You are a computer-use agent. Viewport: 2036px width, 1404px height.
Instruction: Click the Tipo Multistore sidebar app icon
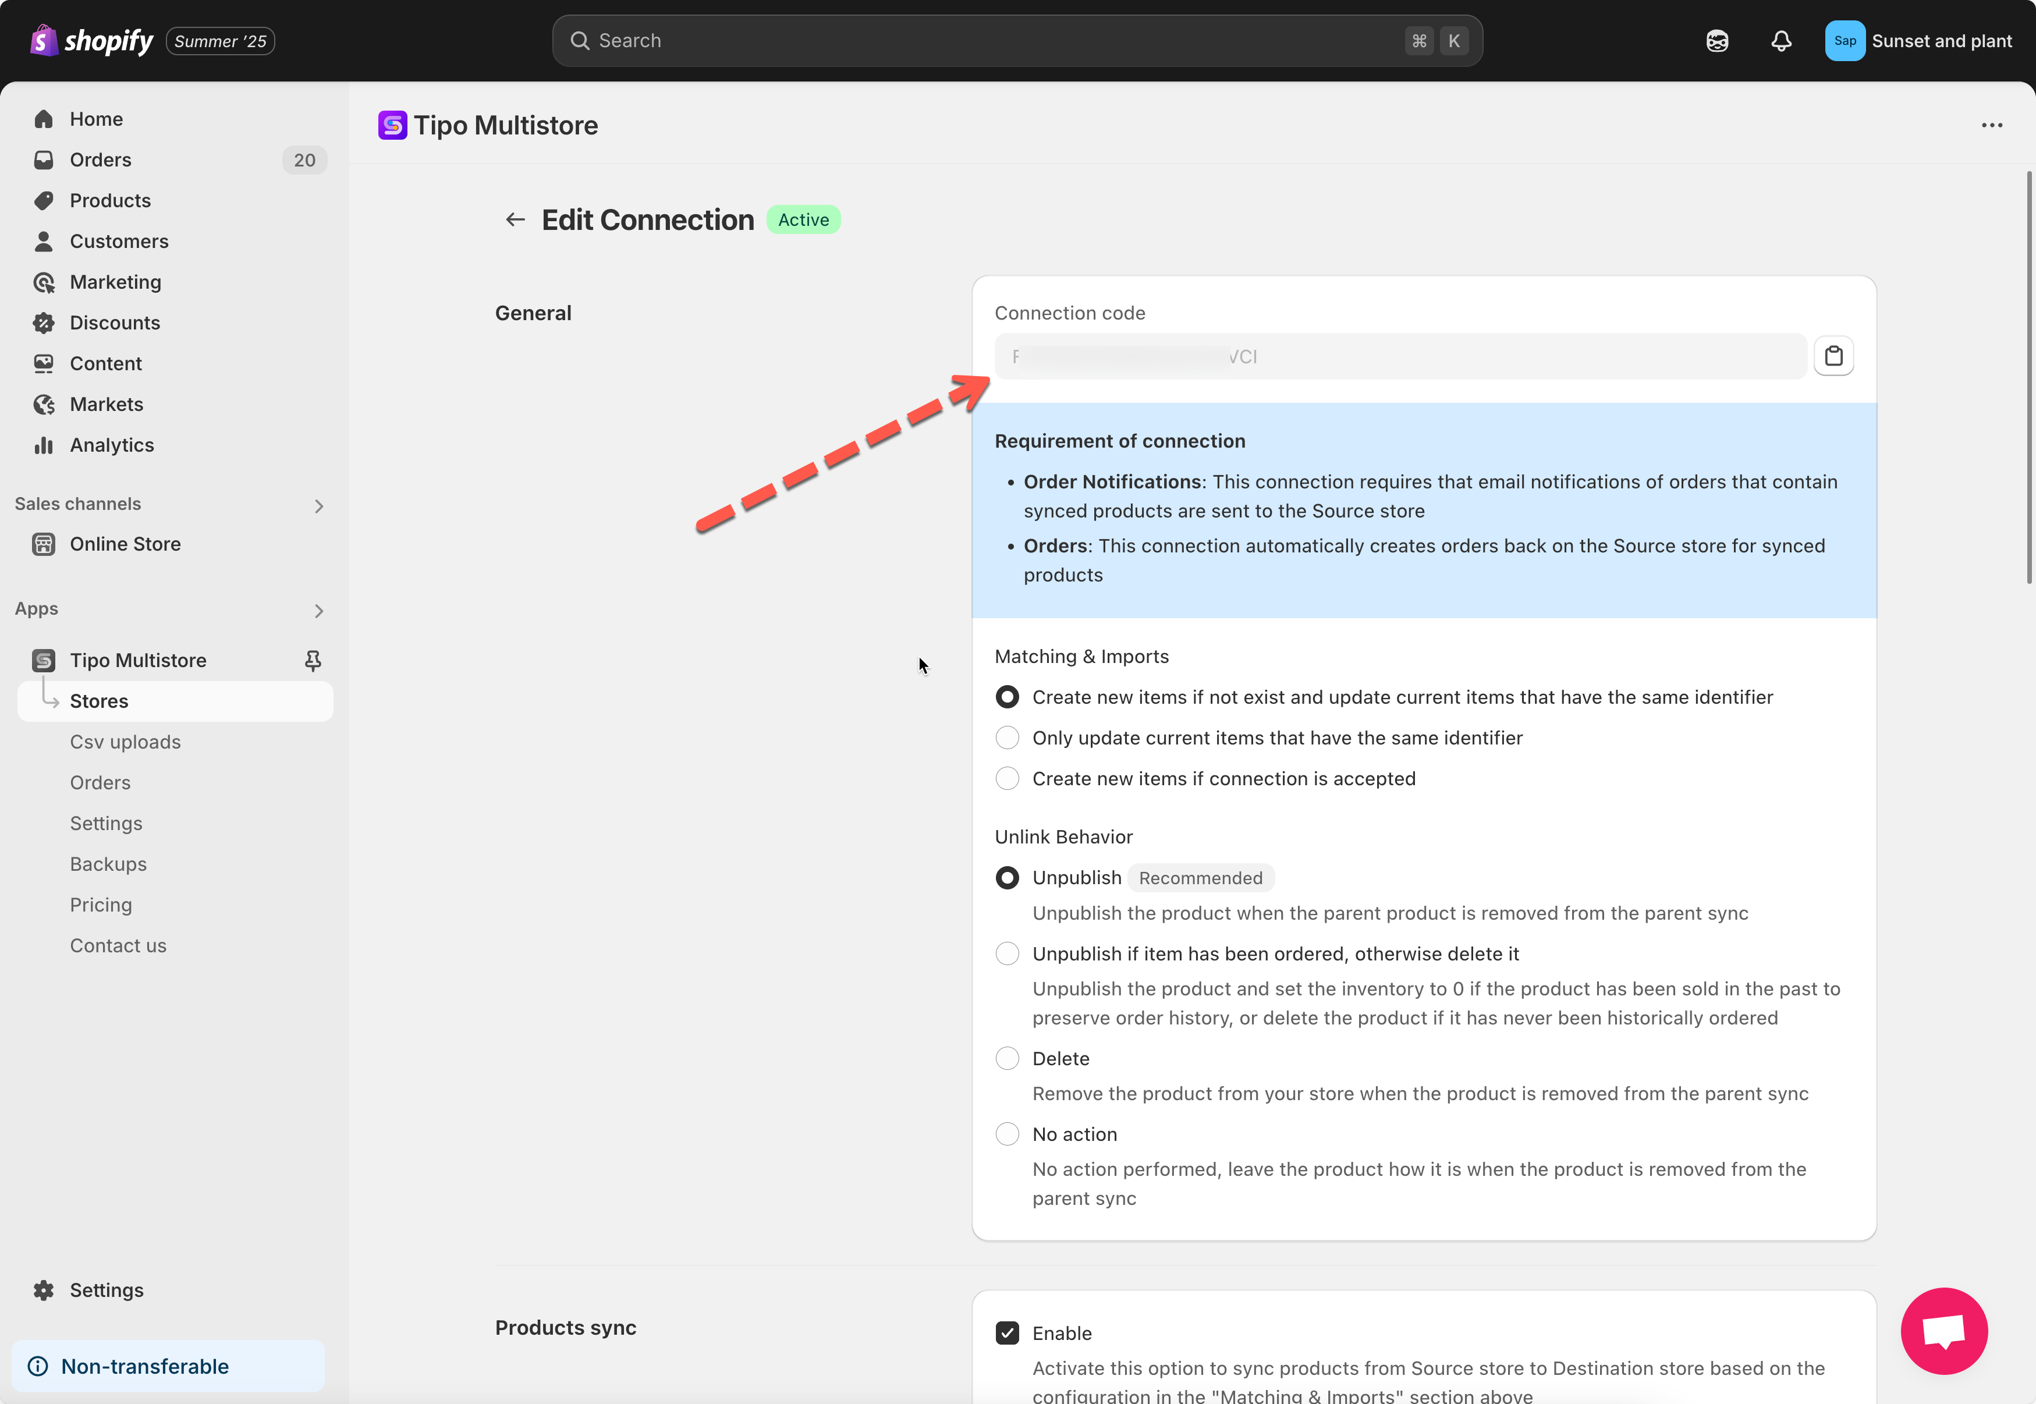pyautogui.click(x=43, y=660)
